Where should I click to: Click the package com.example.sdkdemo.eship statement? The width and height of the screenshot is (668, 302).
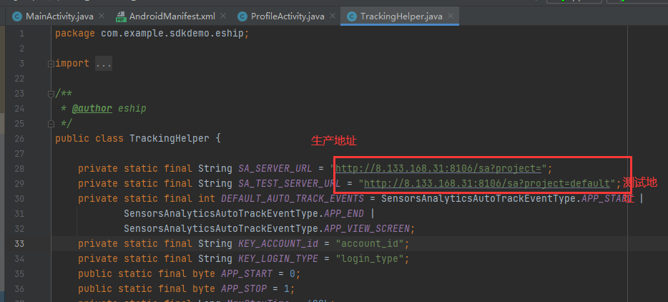point(152,33)
